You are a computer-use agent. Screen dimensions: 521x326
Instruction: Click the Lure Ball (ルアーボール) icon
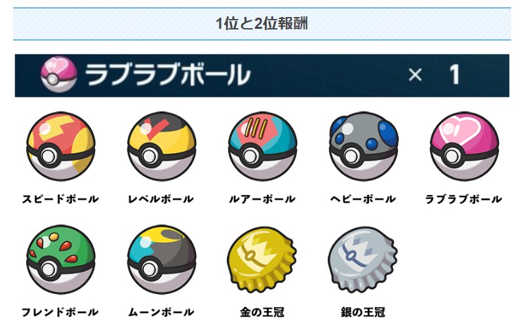(263, 147)
